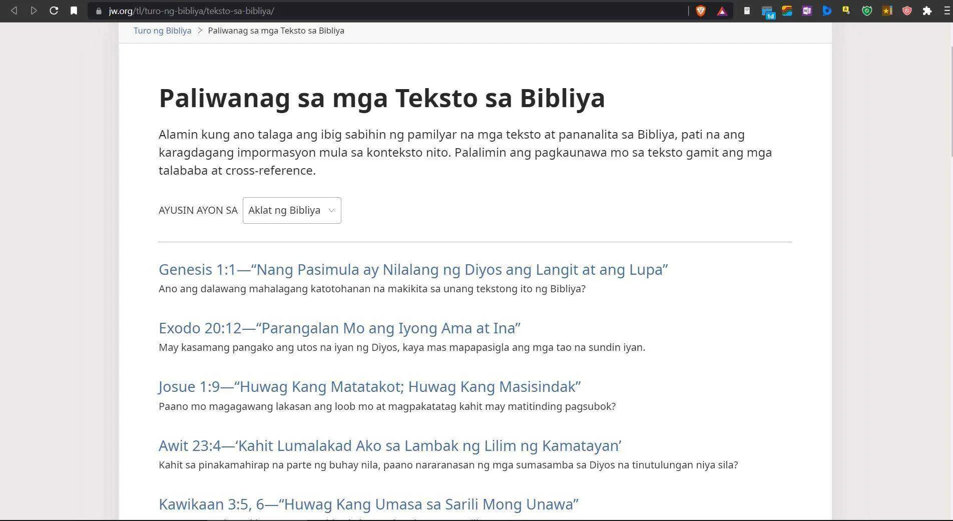Click the Genesis description about dalawang mahalagang katotohanan
The width and height of the screenshot is (953, 521).
click(x=372, y=289)
